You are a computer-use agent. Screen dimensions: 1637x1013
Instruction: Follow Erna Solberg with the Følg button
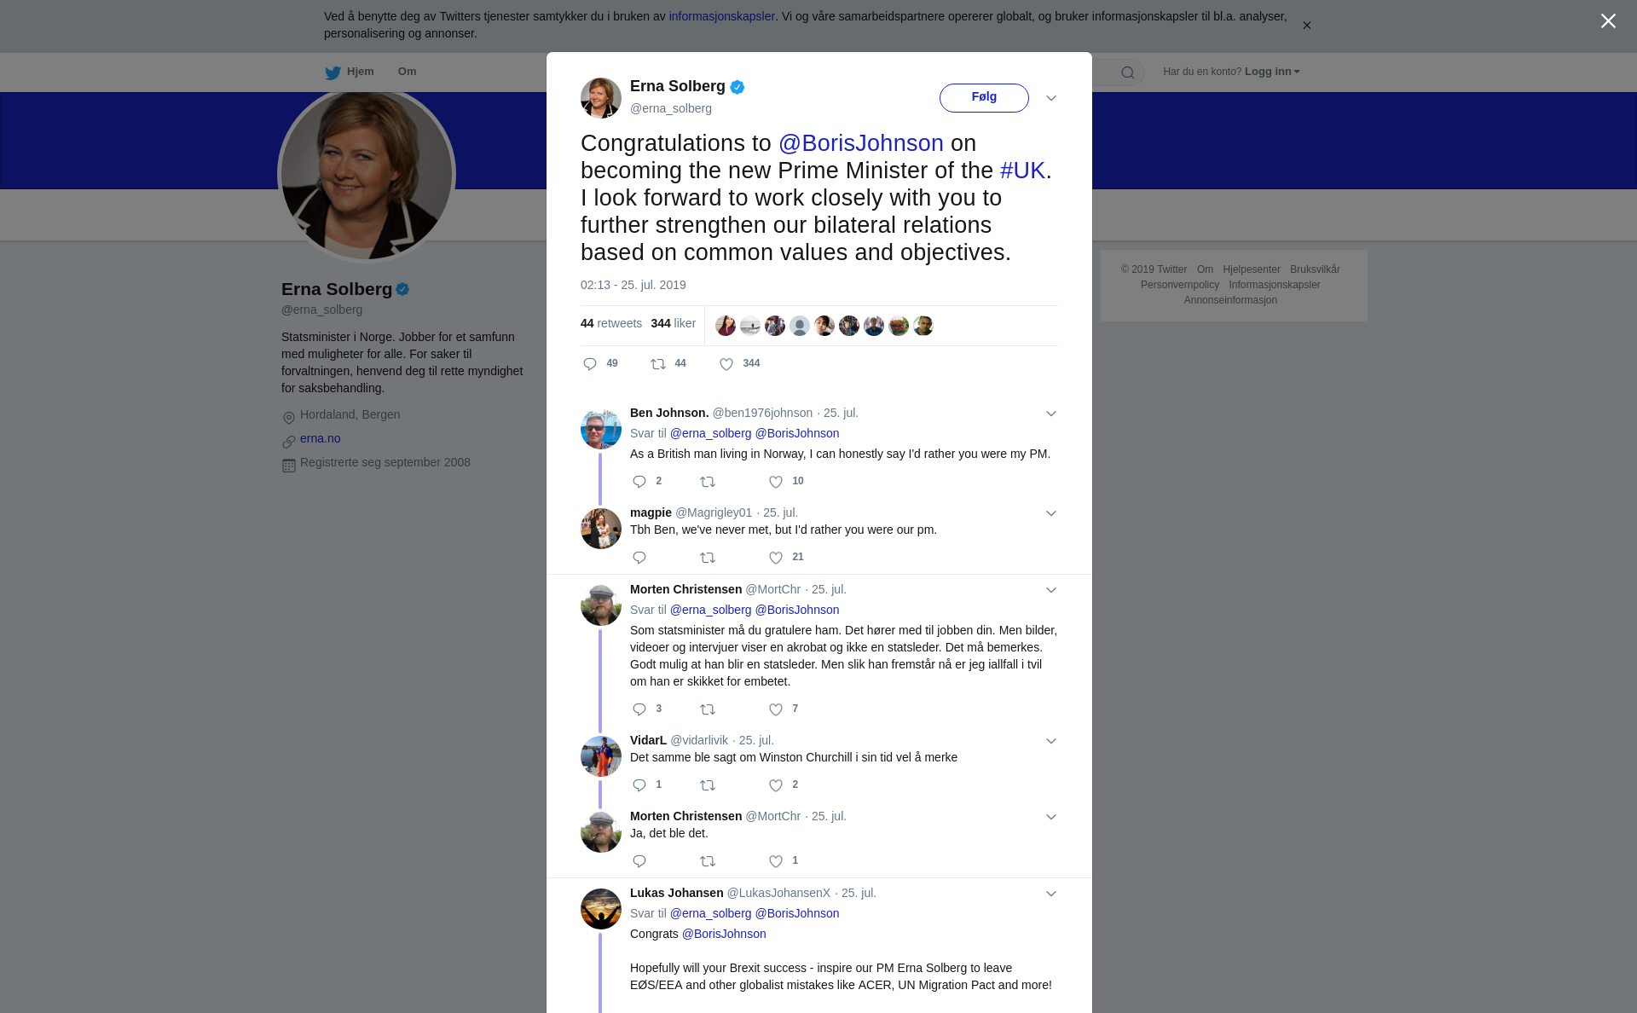tap(984, 97)
